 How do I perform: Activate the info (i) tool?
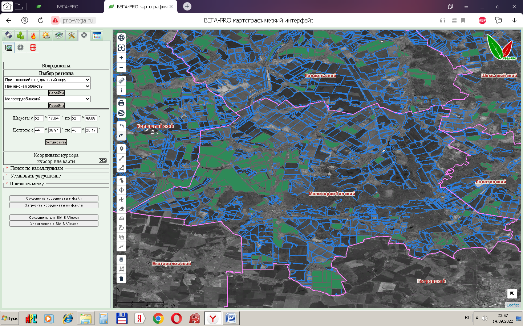(121, 91)
